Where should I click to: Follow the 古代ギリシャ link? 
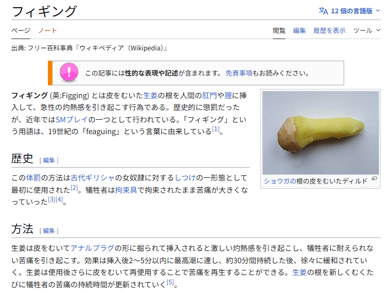pyautogui.click(x=93, y=177)
